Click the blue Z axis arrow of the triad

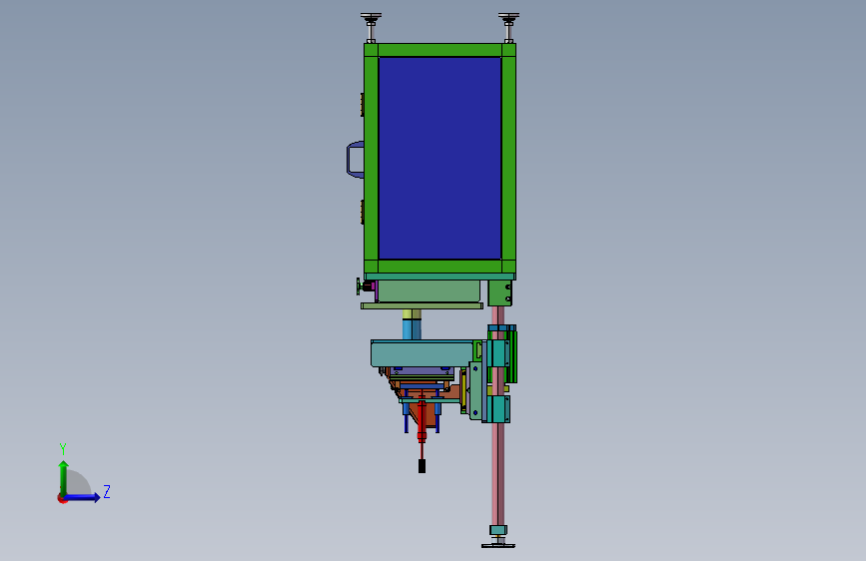[83, 497]
